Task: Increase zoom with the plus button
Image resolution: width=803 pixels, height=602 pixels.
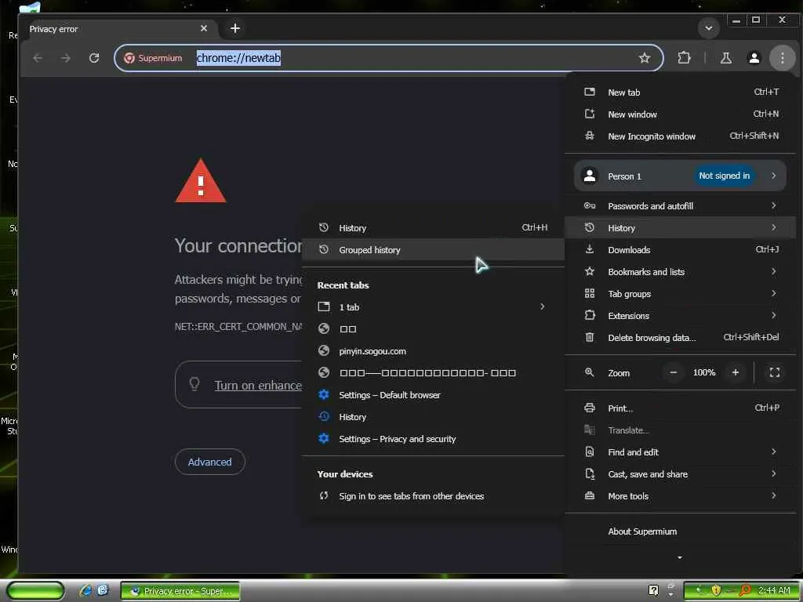Action: pos(736,372)
